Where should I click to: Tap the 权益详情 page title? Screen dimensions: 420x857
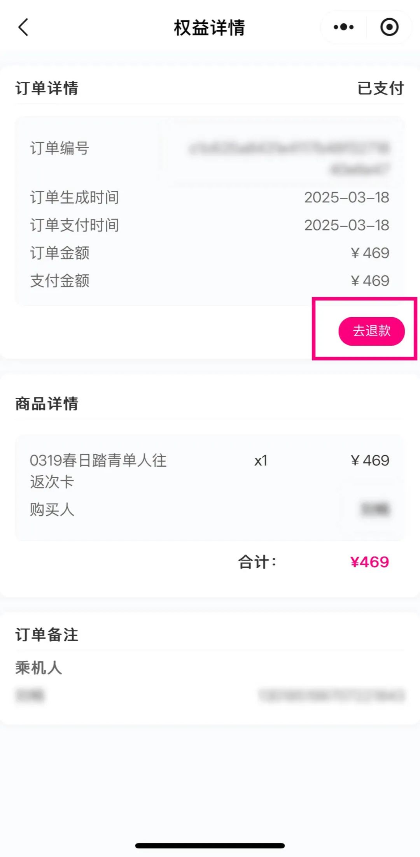(x=209, y=28)
